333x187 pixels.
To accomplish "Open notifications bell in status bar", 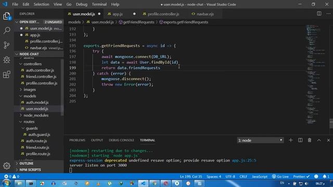I will [x=326, y=177].
